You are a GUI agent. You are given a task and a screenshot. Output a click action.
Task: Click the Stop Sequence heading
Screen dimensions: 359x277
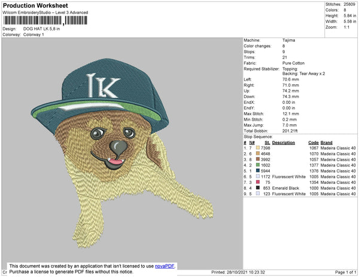tap(261, 137)
